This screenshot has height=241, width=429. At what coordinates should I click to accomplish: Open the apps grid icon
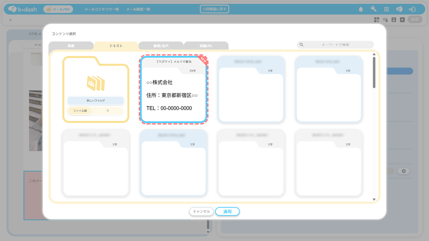[x=386, y=9]
